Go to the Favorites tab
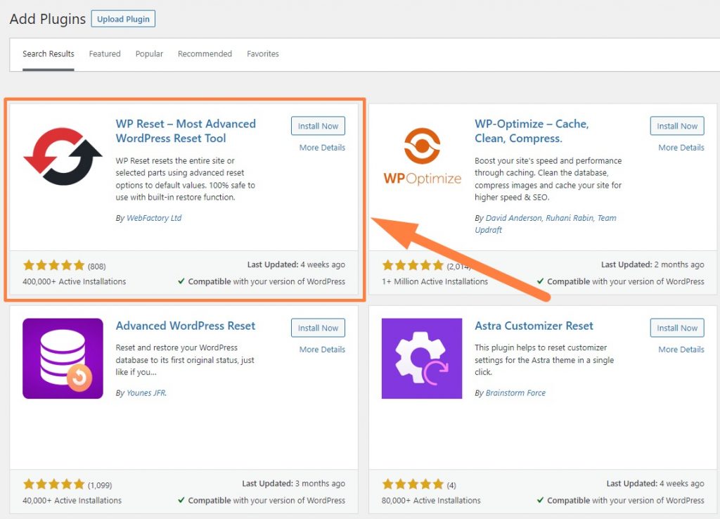Screen dimensions: 720x519 coord(263,53)
